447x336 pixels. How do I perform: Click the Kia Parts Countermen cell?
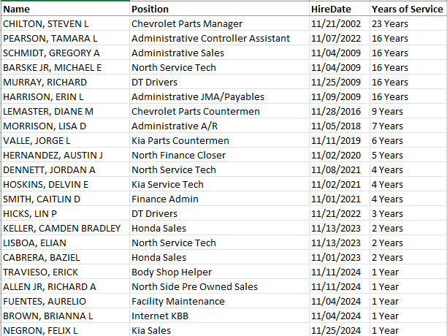coord(180,141)
